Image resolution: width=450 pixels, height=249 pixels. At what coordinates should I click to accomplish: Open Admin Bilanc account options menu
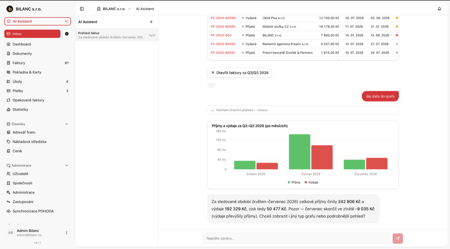pos(66,233)
